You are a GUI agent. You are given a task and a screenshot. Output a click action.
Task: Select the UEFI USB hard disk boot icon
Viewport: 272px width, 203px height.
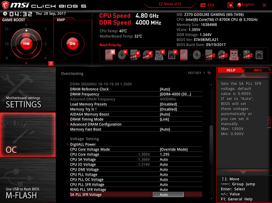click(x=135, y=54)
